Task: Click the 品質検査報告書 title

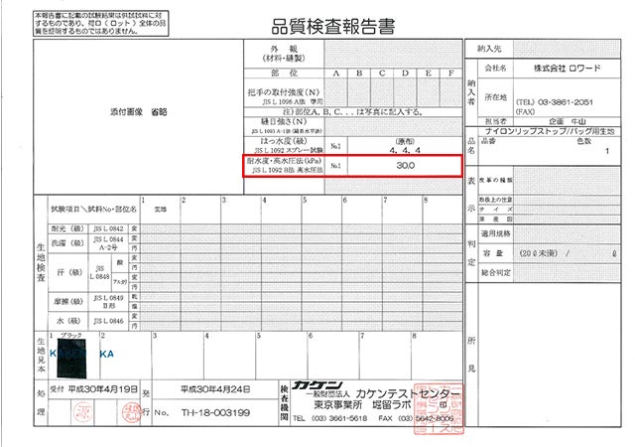Action: point(316,21)
